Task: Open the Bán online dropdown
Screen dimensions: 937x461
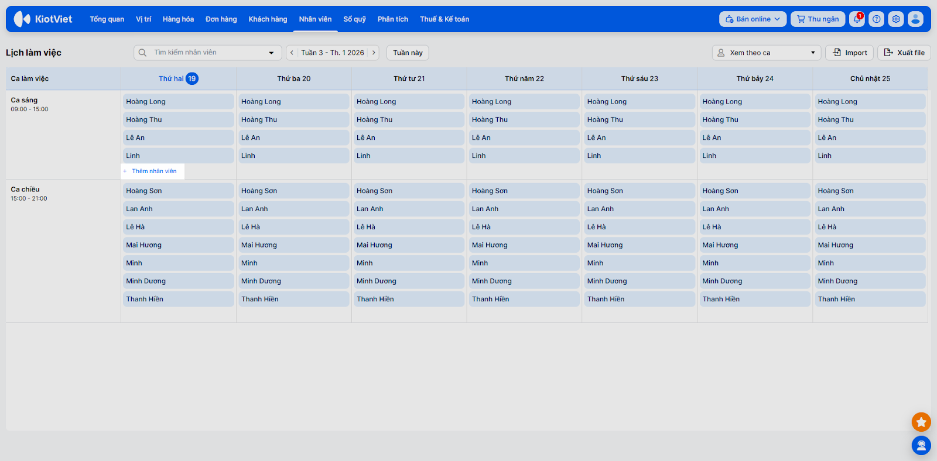Action: pos(753,19)
